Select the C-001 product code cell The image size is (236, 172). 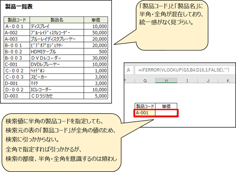pos(17,64)
